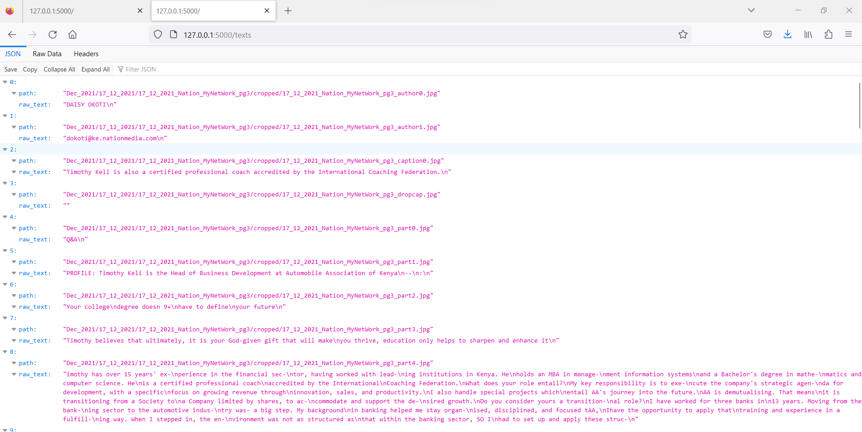Click the address bar URL

tap(217, 35)
